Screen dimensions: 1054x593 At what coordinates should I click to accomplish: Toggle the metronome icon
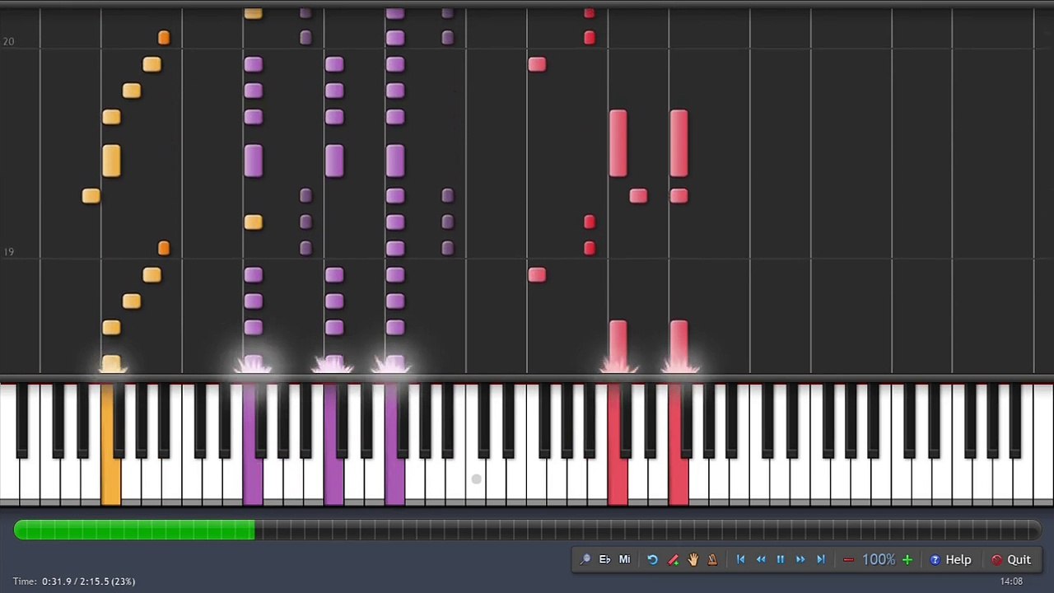[712, 560]
